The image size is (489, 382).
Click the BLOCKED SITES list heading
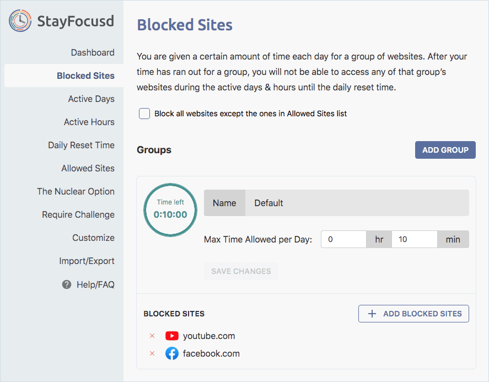174,314
